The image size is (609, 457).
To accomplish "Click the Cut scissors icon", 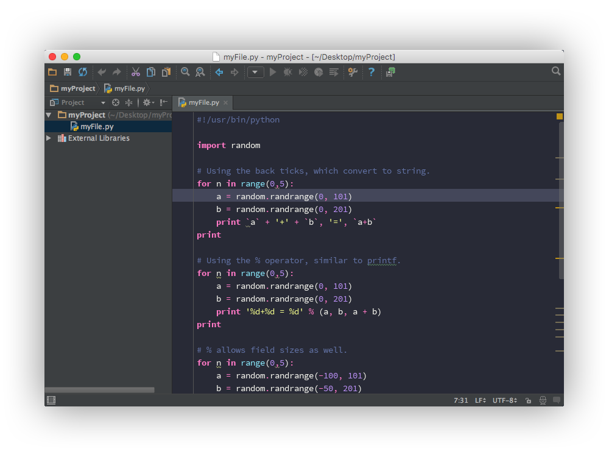I will (135, 72).
